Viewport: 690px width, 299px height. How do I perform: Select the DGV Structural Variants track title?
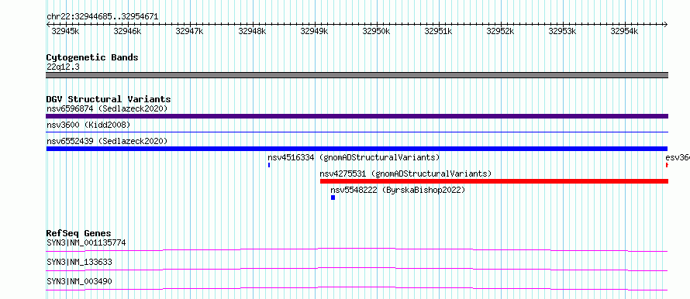(109, 99)
